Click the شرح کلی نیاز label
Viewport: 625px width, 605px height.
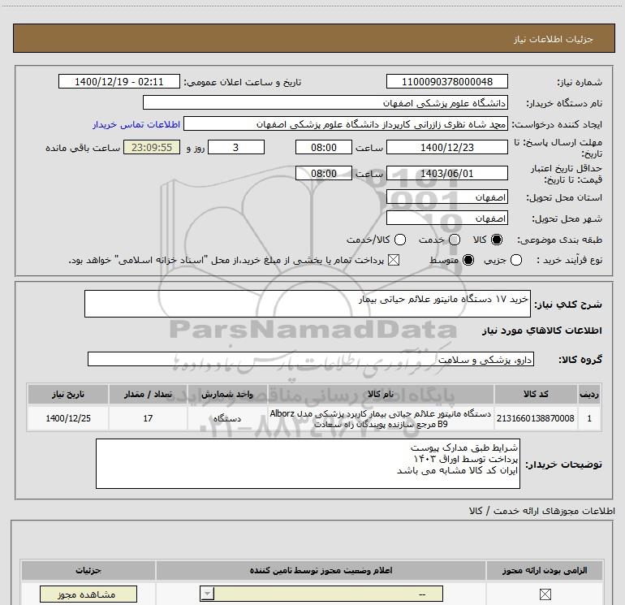[568, 305]
